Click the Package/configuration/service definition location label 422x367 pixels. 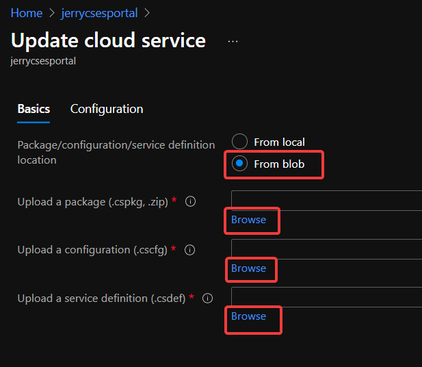tap(116, 152)
